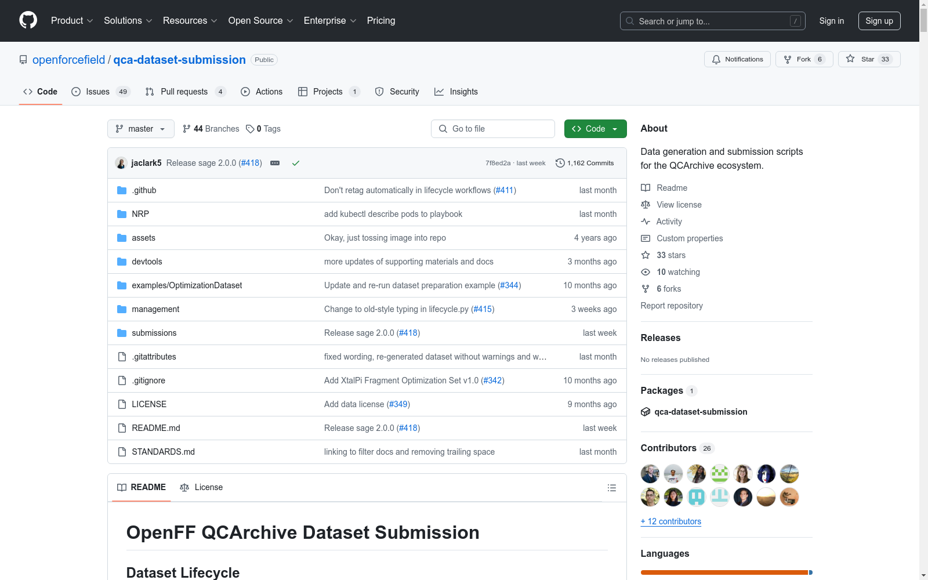Switch to the Issues tab
The height and width of the screenshot is (580, 928).
(x=101, y=92)
